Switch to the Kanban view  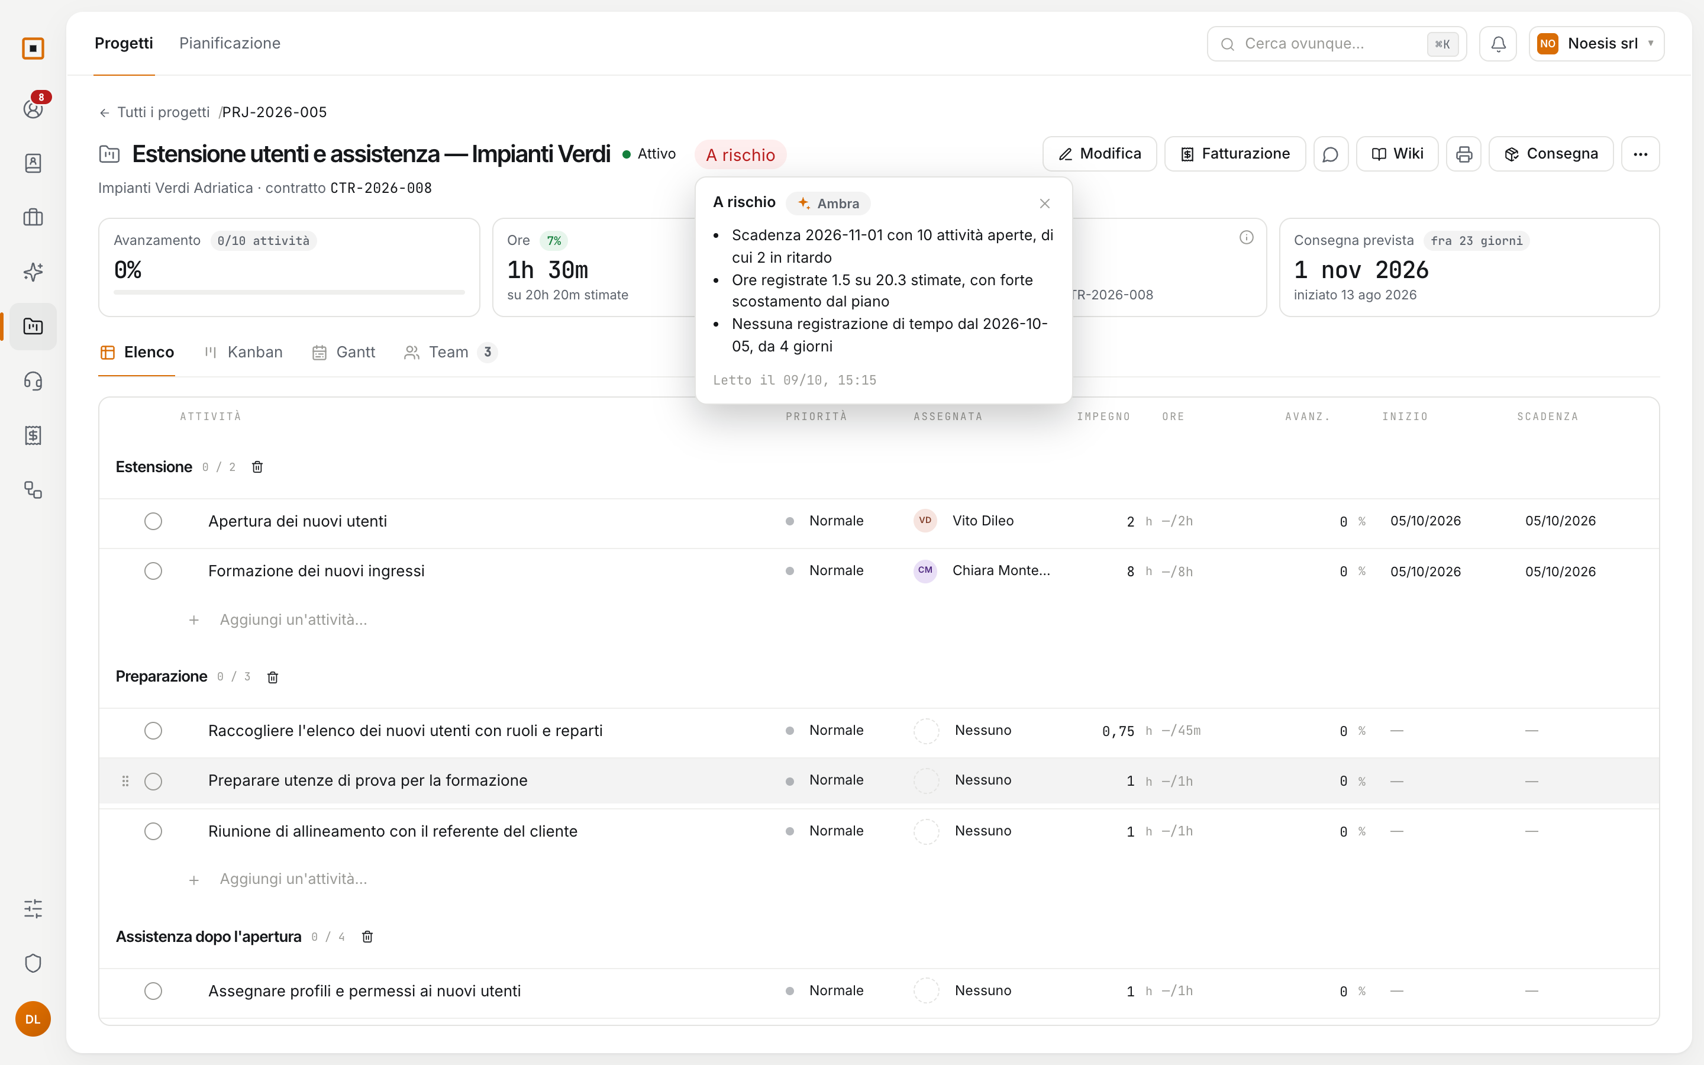click(243, 352)
